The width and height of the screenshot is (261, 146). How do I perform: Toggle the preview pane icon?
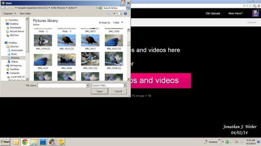coord(119,13)
